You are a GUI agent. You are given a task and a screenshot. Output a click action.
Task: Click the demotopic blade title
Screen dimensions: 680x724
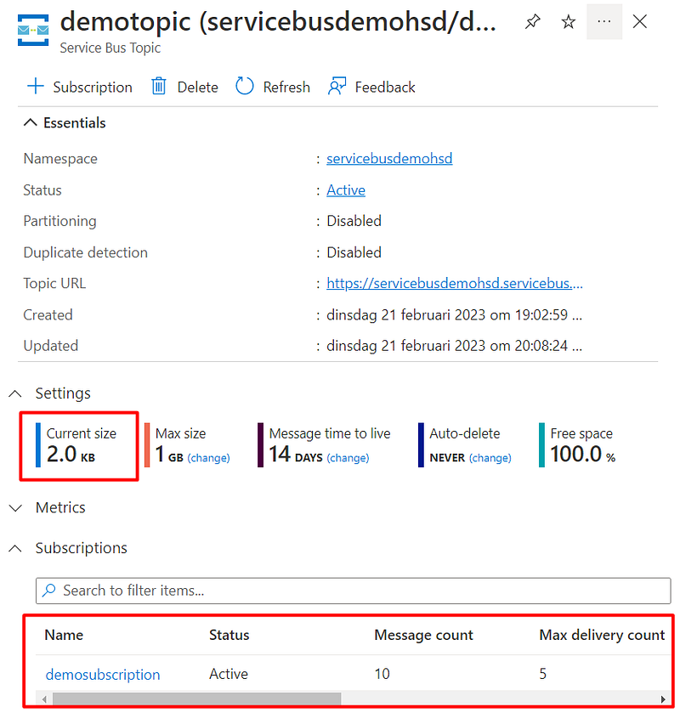click(x=278, y=22)
